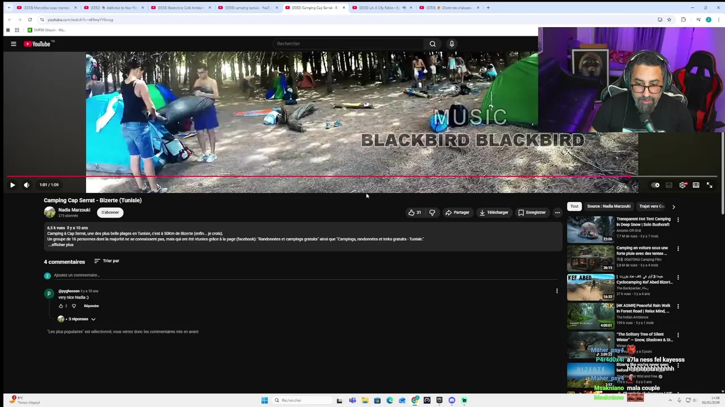Open the SMR6 Stream bookmark

pyautogui.click(x=46, y=30)
